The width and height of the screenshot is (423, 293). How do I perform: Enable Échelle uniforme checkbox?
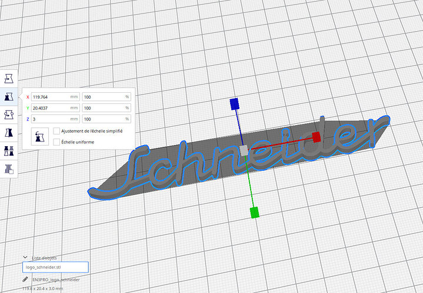click(56, 142)
